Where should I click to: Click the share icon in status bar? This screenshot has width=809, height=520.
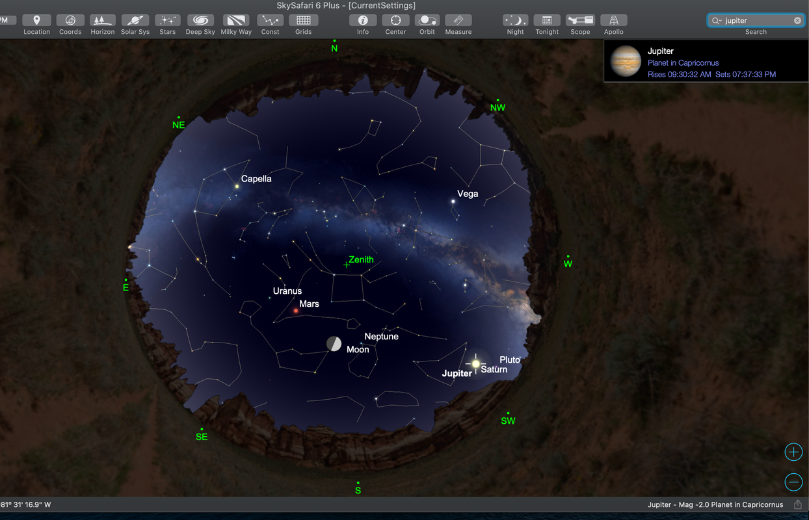(798, 504)
